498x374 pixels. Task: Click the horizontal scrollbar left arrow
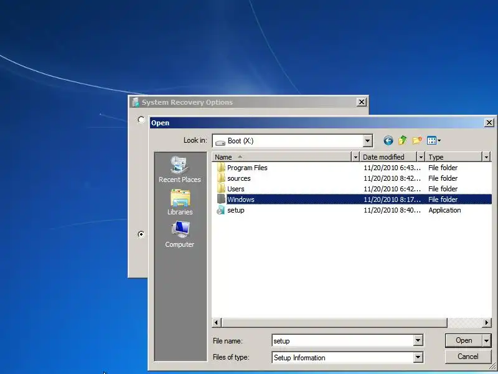click(217, 322)
